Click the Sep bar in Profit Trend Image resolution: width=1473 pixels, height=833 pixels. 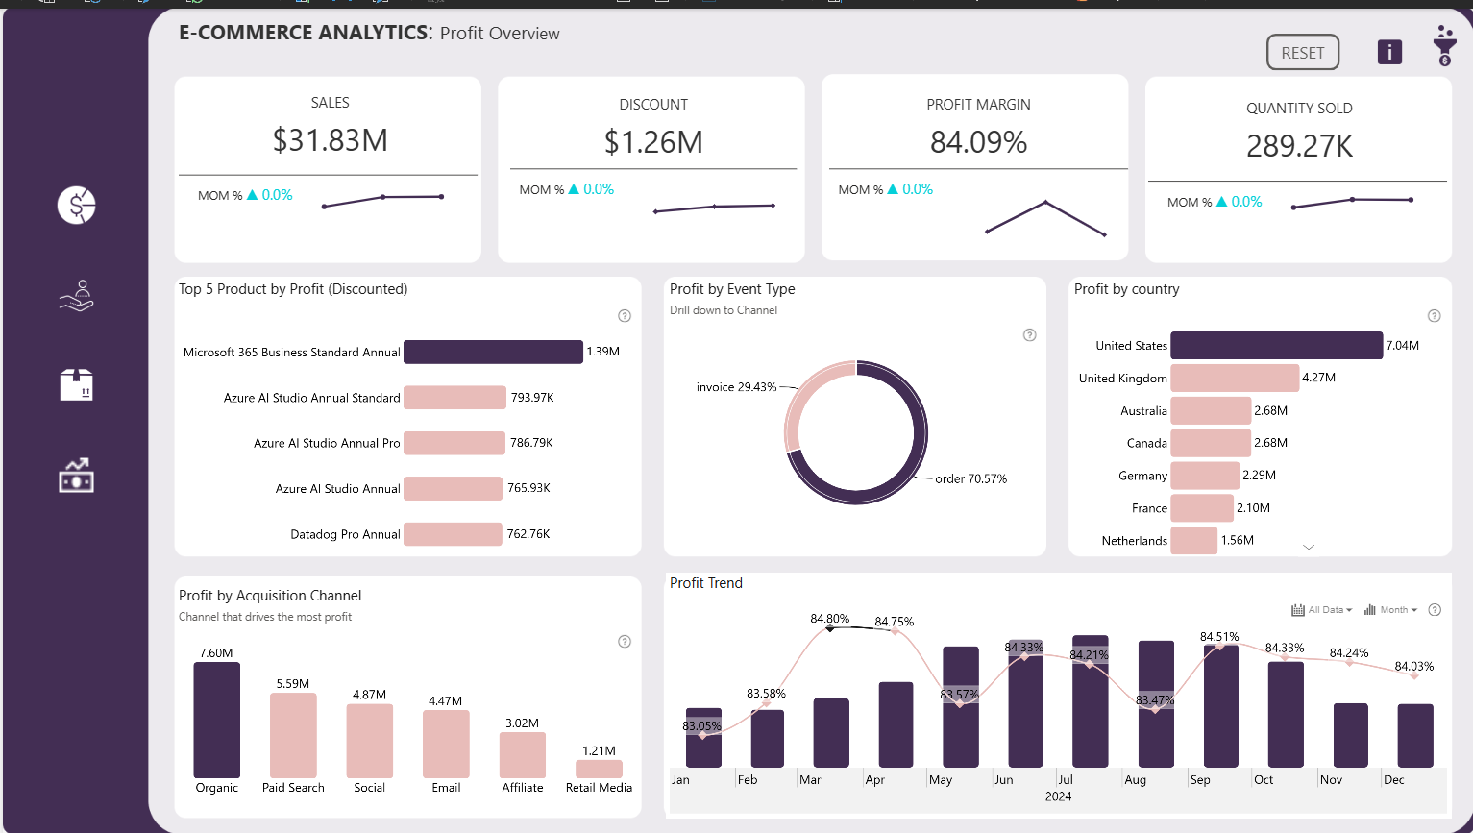pyautogui.click(x=1220, y=706)
